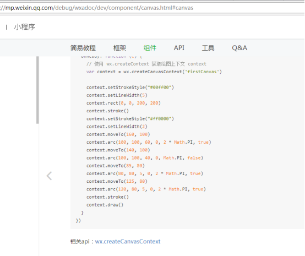Click the line context.setStrokeStyle("#00ff00")
Screen dimensions: 305x256
130,88
